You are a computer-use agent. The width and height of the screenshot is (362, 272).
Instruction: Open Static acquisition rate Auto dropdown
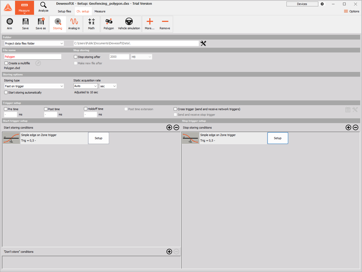85,86
